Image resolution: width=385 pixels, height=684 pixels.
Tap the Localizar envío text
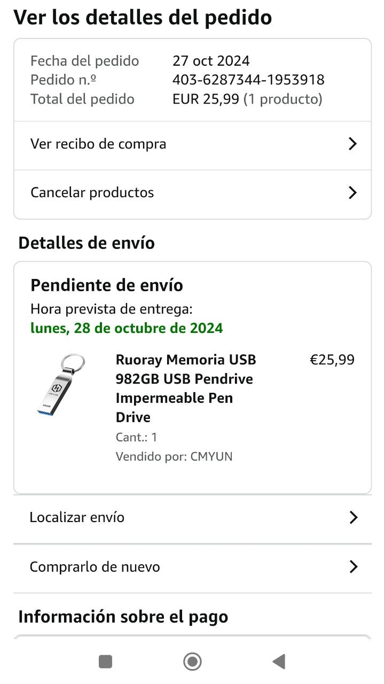point(77,517)
